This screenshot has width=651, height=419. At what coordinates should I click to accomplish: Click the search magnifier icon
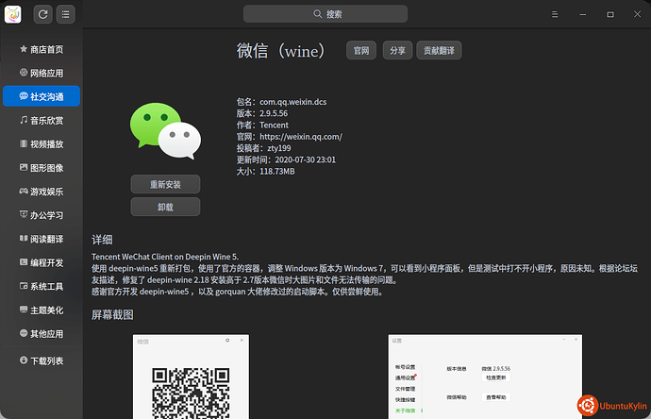click(318, 14)
